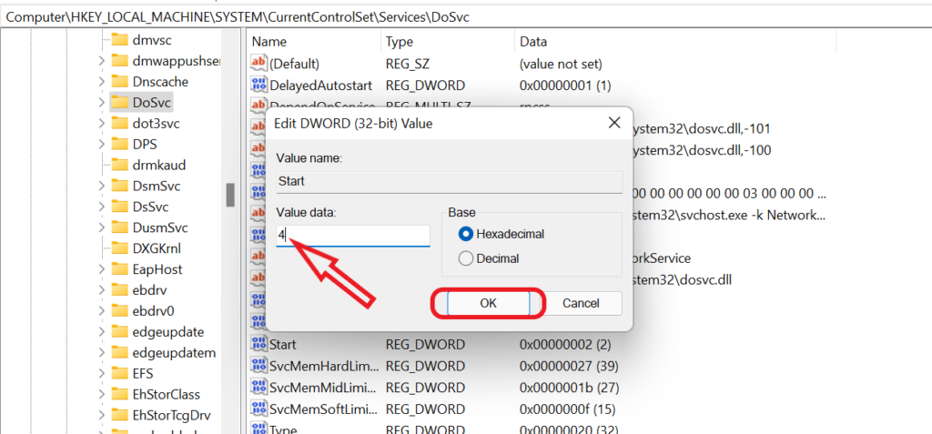Screen dimensions: 932x434
Task: Click the DelayedAutostart DWORD icon
Action: click(x=259, y=85)
